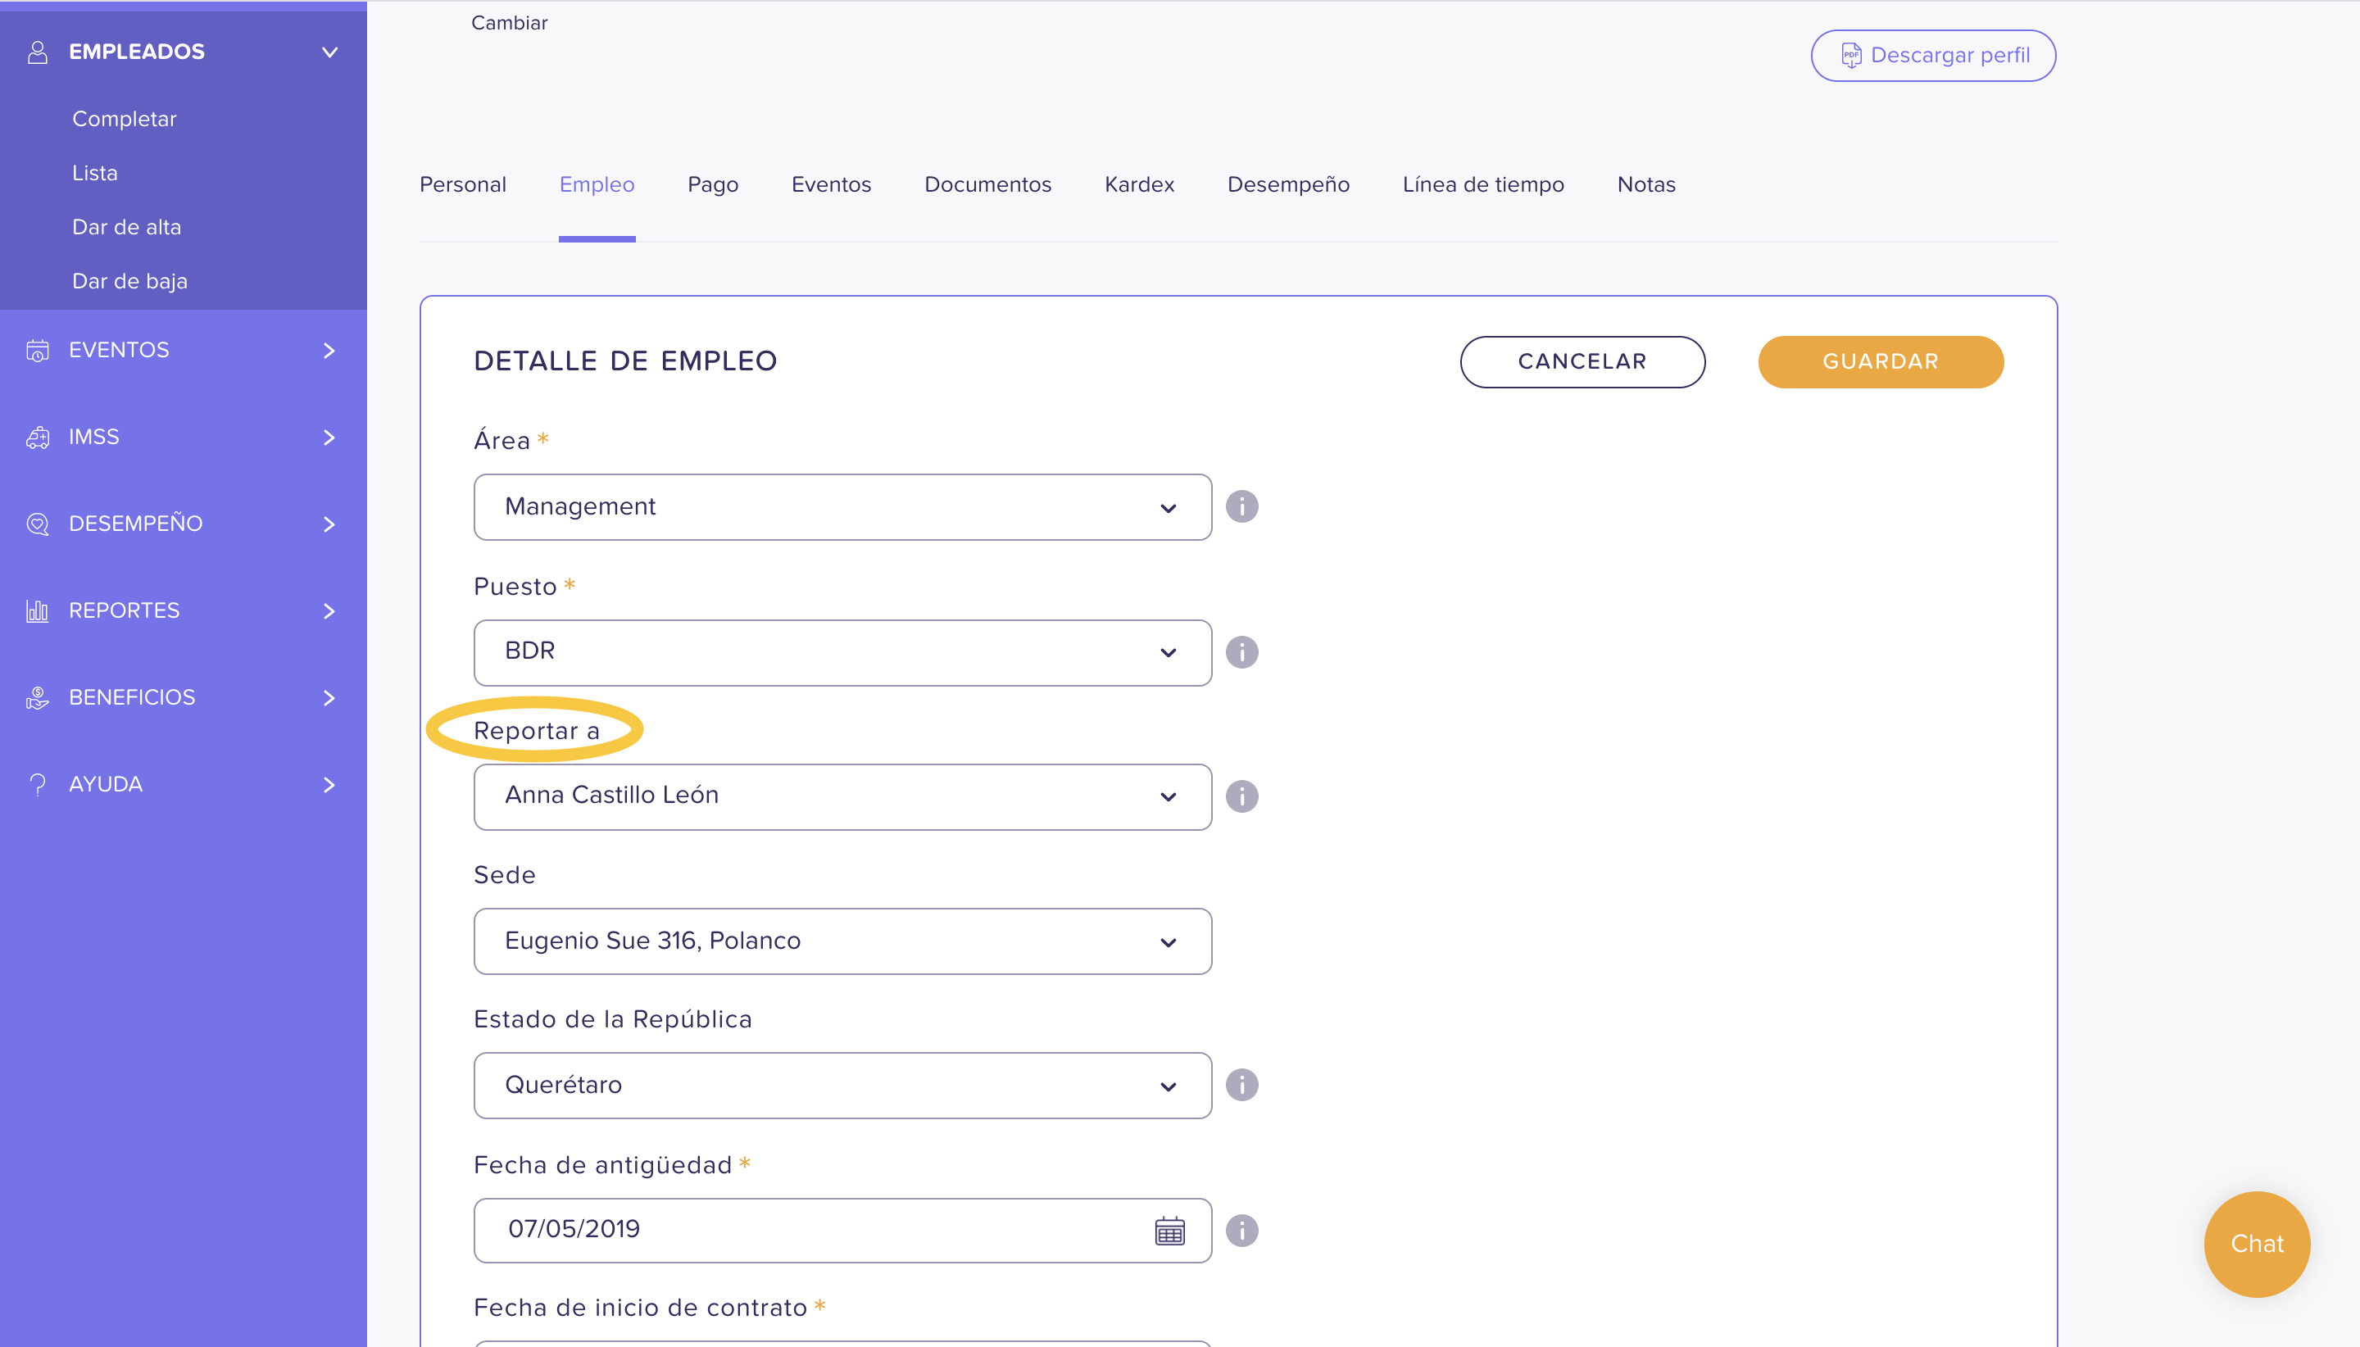Open the Sede dropdown with Eugenio Sue address
This screenshot has width=2360, height=1347.
coord(842,941)
